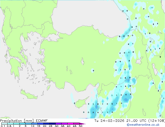165x127 pixels.
Task: Click the legend scale label '45'
Action: pyautogui.click(x=74, y=126)
